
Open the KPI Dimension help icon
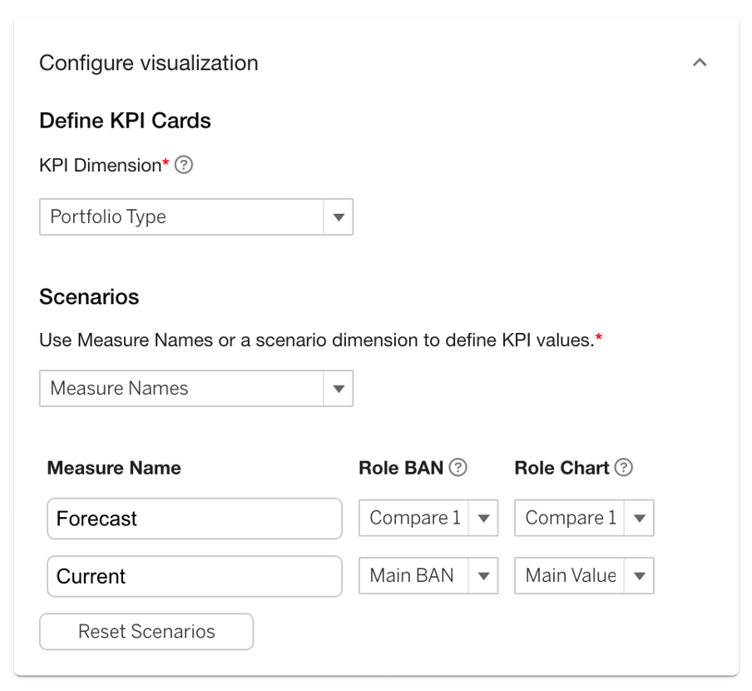point(184,165)
